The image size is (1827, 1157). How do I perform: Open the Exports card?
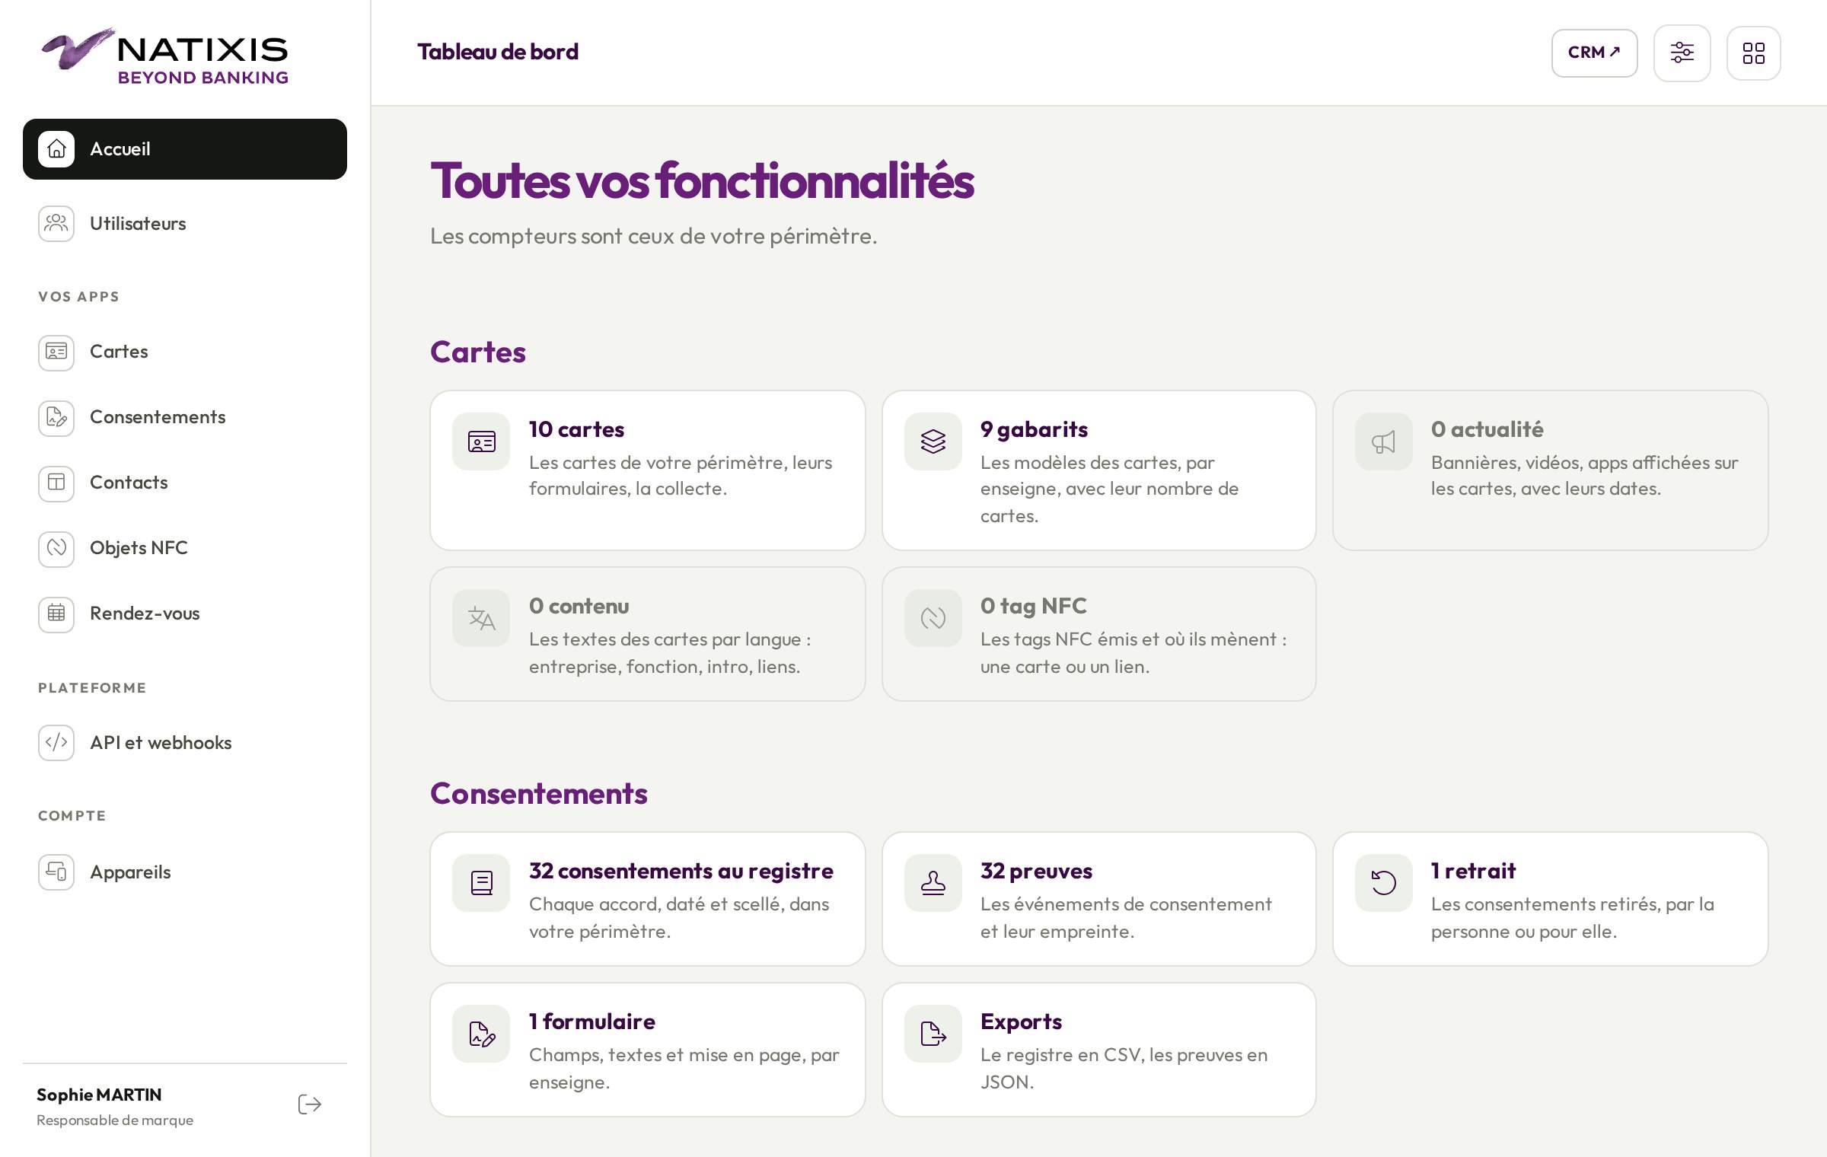(1098, 1050)
